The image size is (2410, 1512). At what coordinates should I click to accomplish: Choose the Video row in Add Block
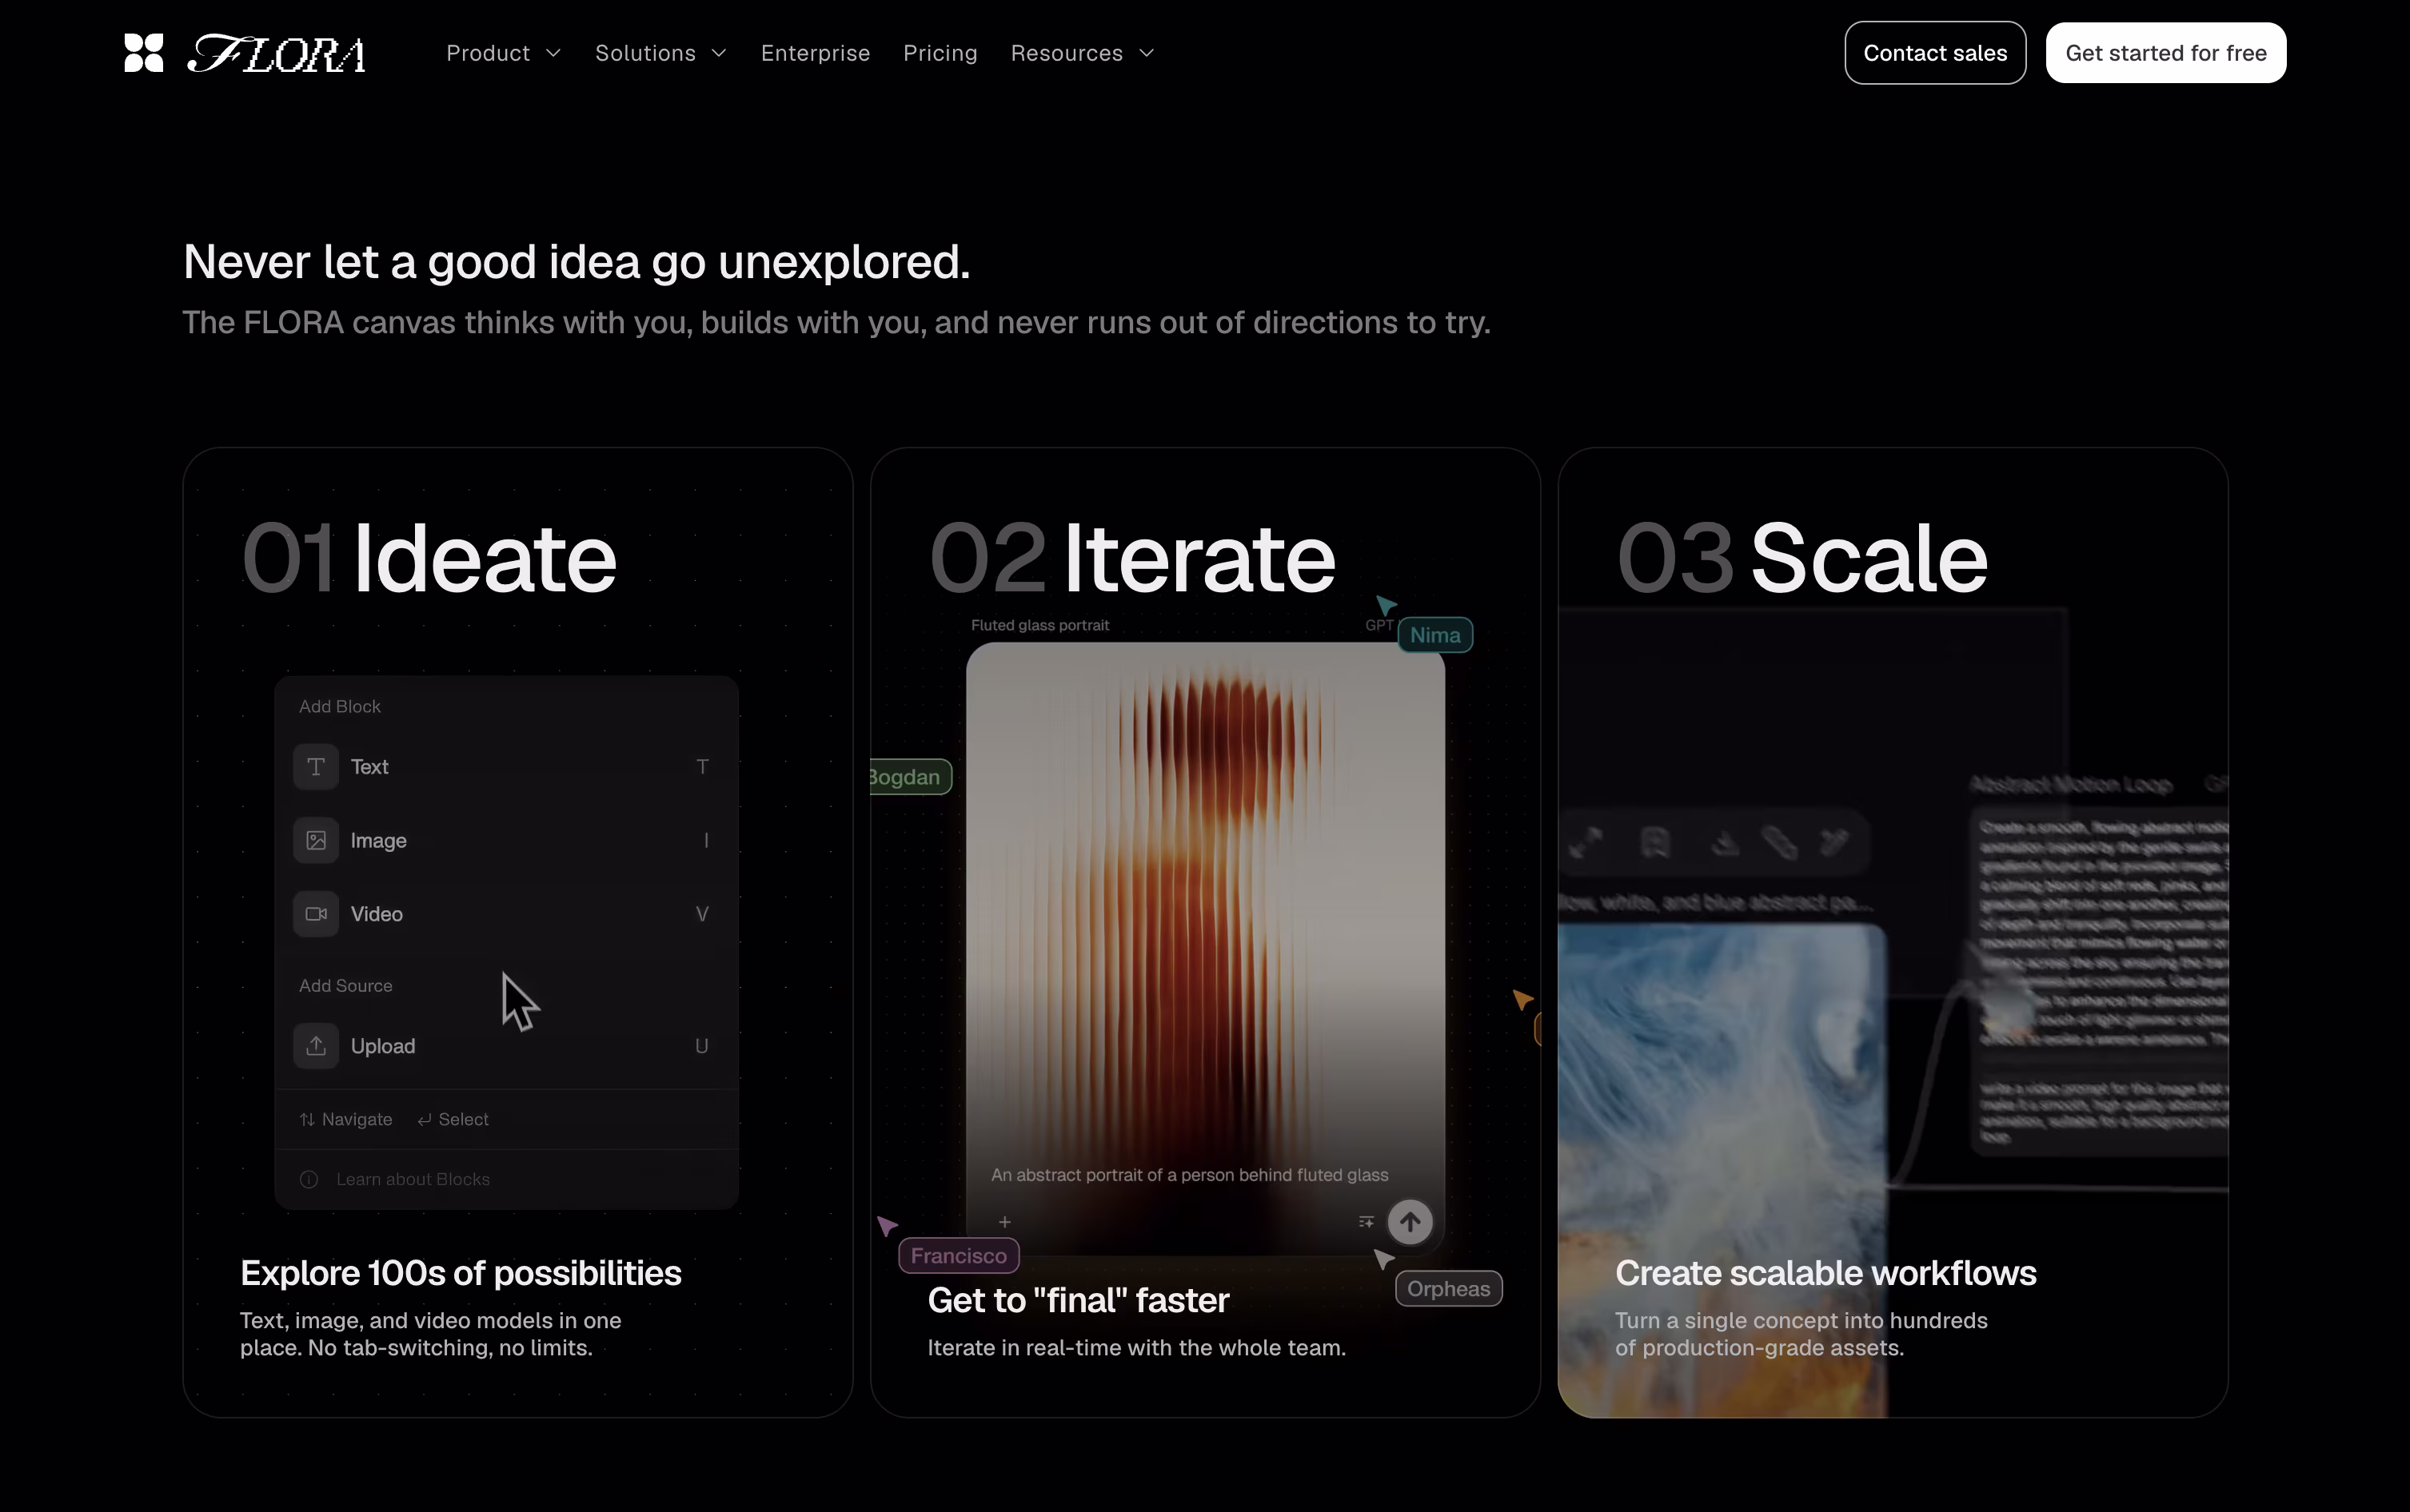(506, 914)
